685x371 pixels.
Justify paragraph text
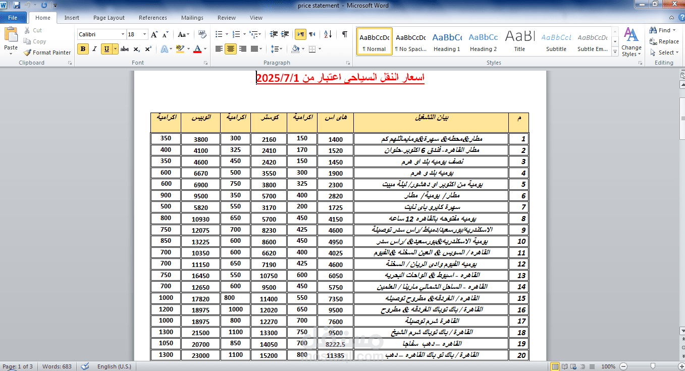254,49
